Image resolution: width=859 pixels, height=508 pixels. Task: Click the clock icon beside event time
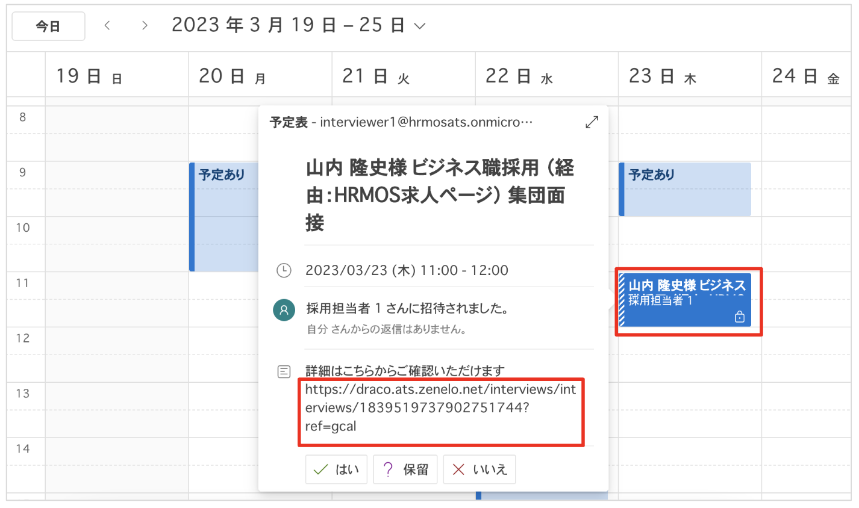click(x=284, y=270)
